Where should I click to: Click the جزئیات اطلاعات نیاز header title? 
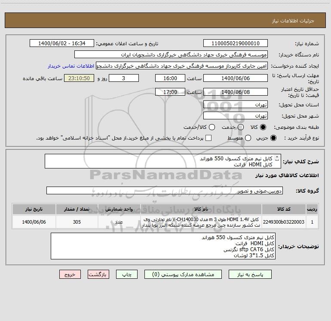[293, 21]
